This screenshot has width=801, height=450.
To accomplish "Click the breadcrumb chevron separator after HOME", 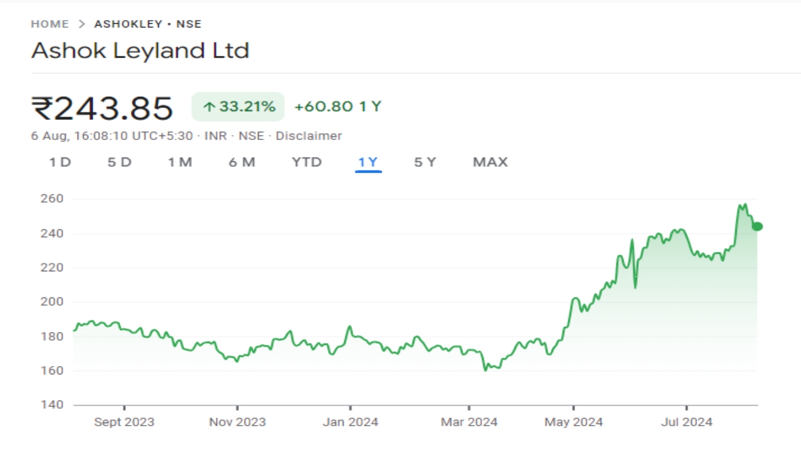I will coord(81,24).
